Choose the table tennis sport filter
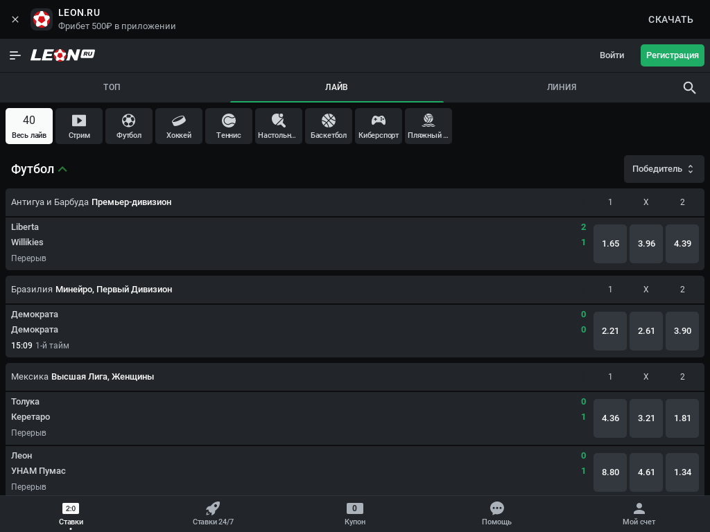 click(x=279, y=126)
